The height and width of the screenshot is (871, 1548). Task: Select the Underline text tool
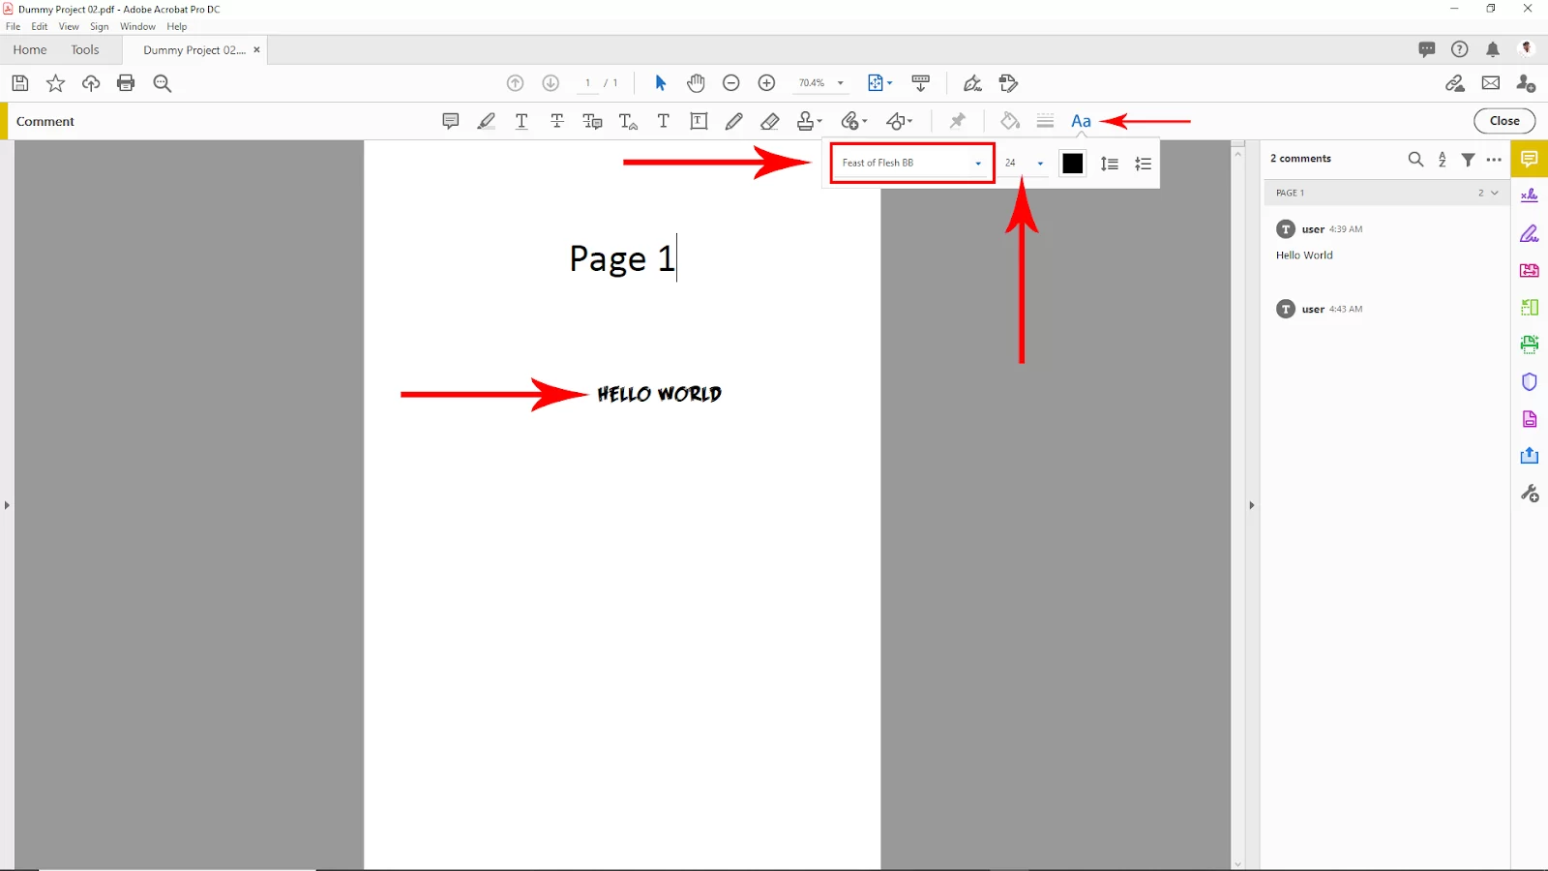click(521, 121)
